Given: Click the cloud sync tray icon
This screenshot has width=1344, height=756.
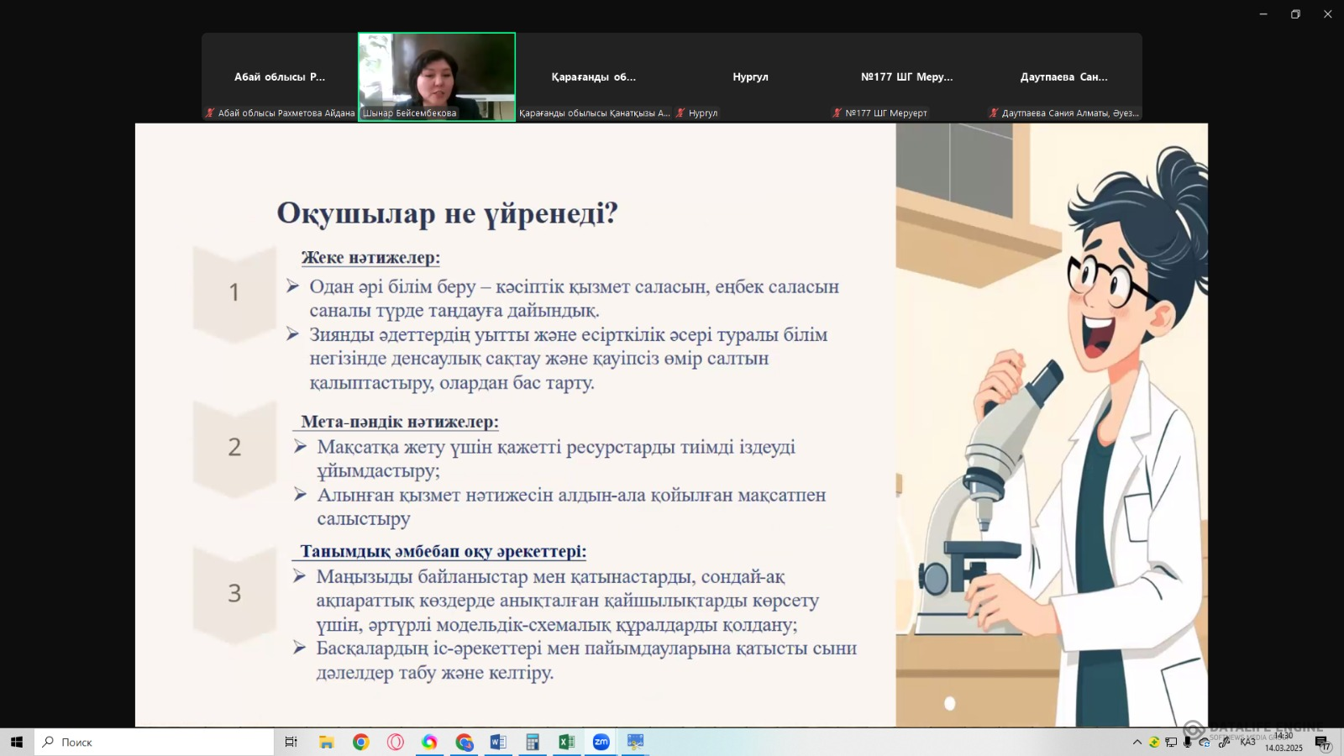Looking at the screenshot, I should [1205, 742].
